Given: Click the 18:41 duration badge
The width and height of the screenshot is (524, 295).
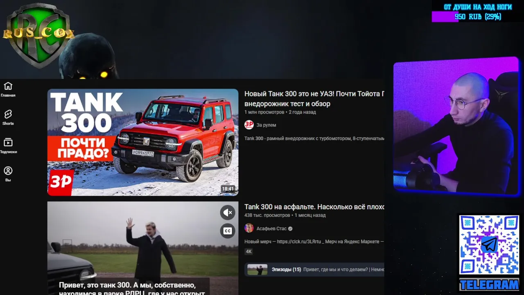Looking at the screenshot, I should (x=228, y=189).
